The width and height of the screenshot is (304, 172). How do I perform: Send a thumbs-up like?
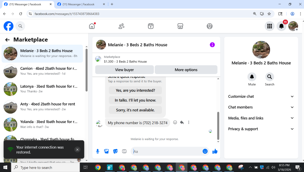coord(215,151)
